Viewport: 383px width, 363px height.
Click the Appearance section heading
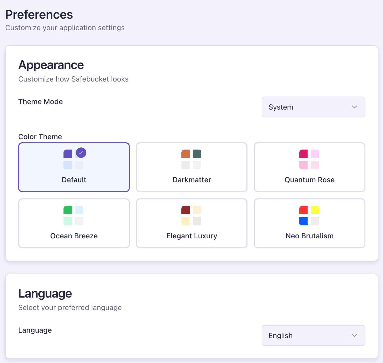(51, 65)
